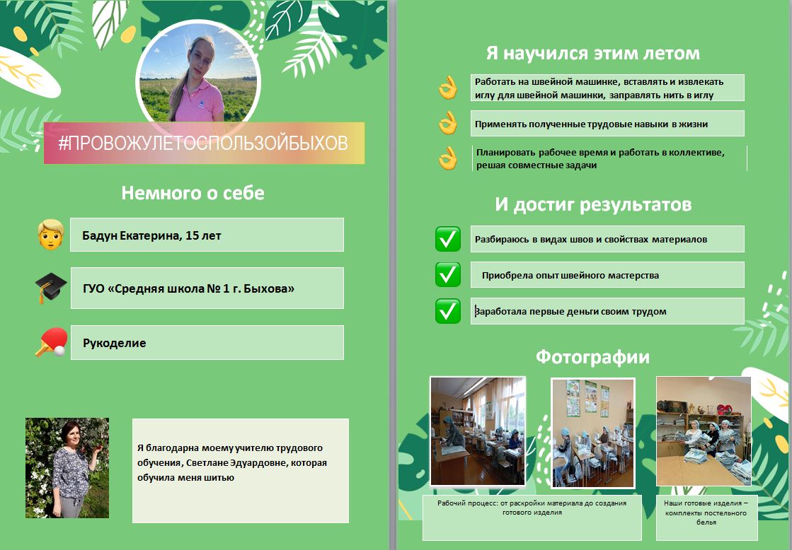
Task: Select OK-hand emoji beside sewing machine text
Action: pos(448,89)
